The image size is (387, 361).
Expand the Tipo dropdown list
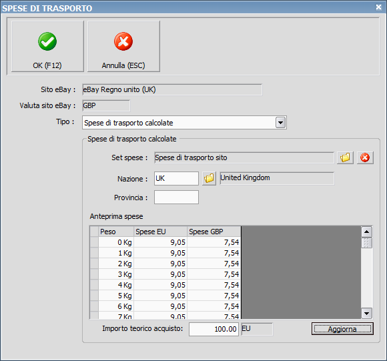280,122
